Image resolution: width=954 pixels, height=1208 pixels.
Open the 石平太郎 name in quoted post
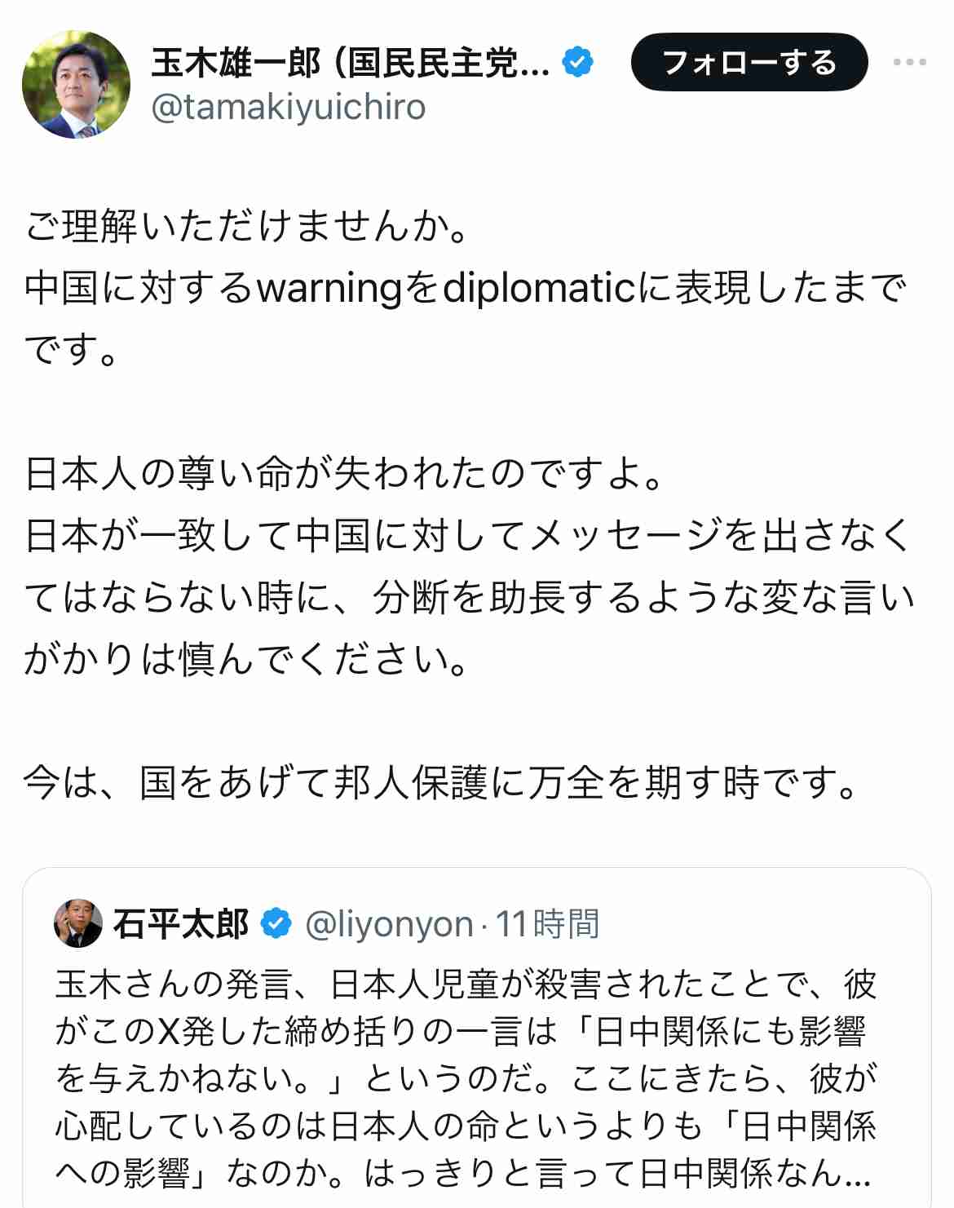(x=181, y=923)
